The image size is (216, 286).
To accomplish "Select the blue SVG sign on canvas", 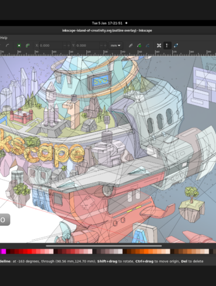I will coord(100,81).
